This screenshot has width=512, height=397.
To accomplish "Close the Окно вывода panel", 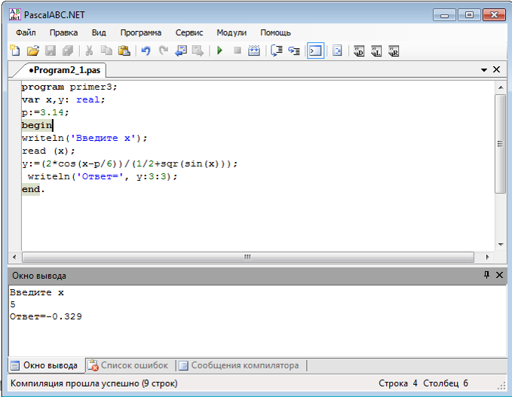I will pos(498,276).
